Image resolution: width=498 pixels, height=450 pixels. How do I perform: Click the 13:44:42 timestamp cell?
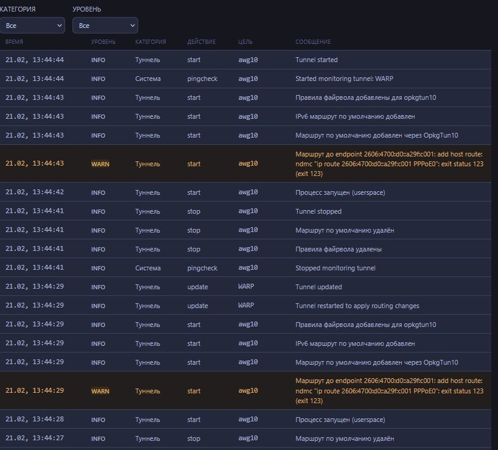point(35,192)
